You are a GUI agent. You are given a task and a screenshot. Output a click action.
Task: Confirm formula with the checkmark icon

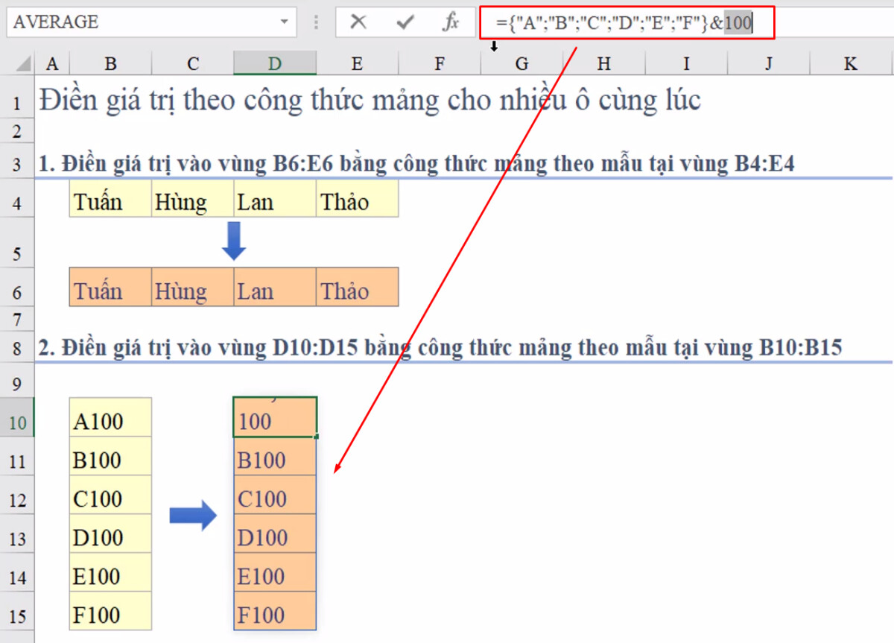(x=405, y=22)
